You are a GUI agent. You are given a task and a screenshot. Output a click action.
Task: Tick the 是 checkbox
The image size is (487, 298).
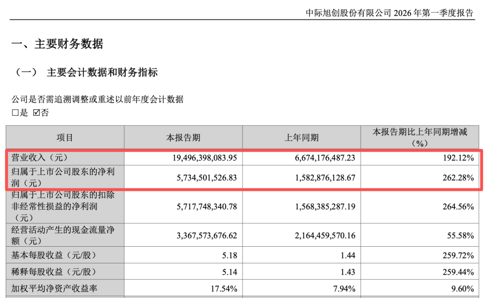[x=15, y=113]
